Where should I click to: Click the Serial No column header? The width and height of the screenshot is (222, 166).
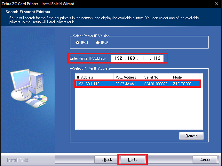(x=156, y=77)
